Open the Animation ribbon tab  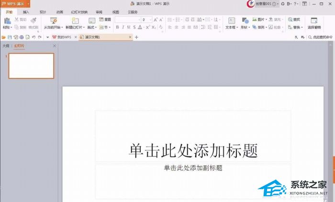[x=60, y=12]
